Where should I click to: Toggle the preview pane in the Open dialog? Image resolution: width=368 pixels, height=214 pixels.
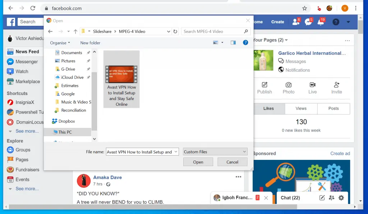pyautogui.click(x=233, y=42)
